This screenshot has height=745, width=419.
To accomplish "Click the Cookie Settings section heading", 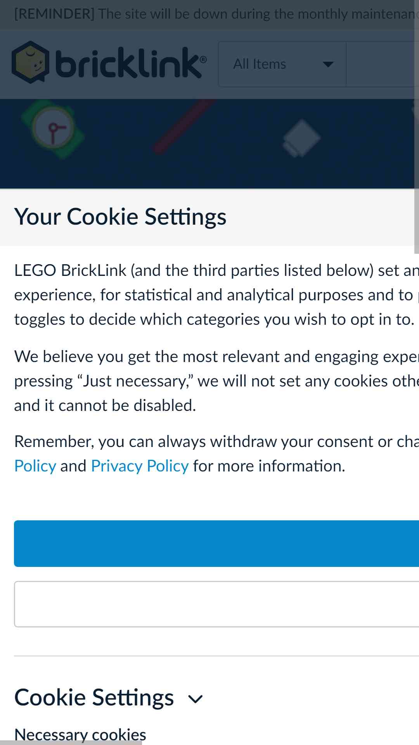I will (94, 698).
